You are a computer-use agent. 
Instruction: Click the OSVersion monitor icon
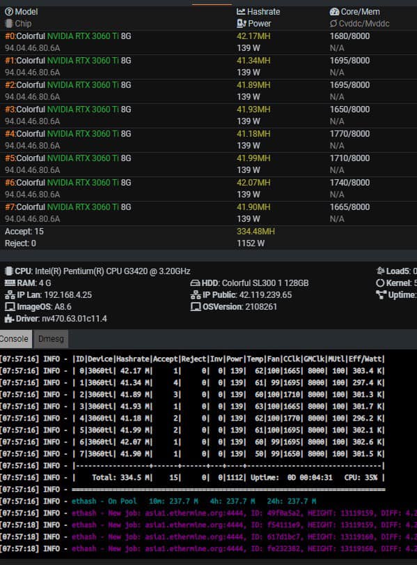click(x=196, y=307)
